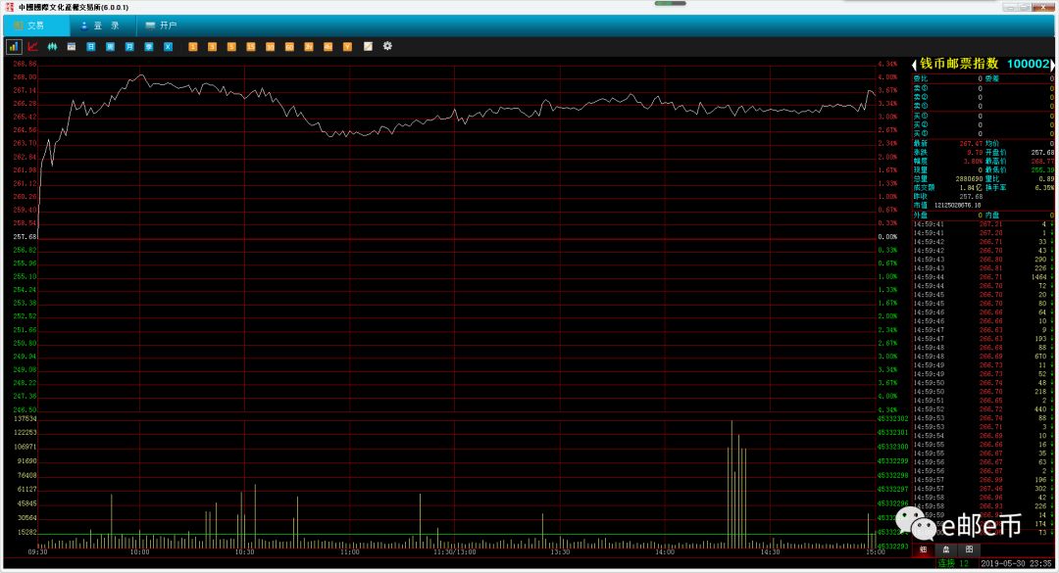Image resolution: width=1059 pixels, height=573 pixels.
Task: Click the quote list window icon in toolbar
Action: pos(71,47)
